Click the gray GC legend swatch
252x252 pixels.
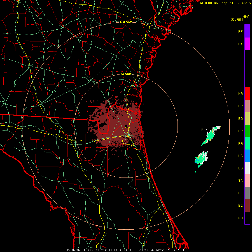tap(247, 193)
